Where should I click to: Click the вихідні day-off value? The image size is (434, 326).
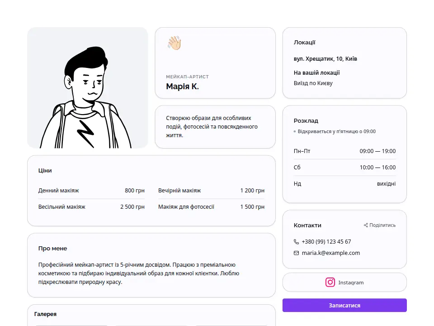click(386, 183)
